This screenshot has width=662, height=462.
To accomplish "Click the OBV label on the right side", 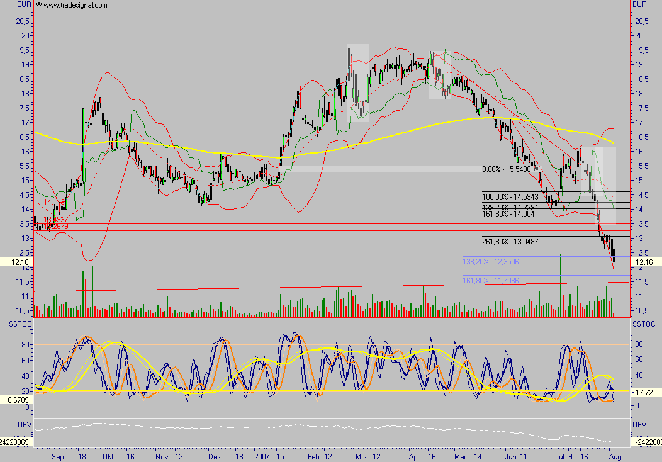I will (x=639, y=424).
